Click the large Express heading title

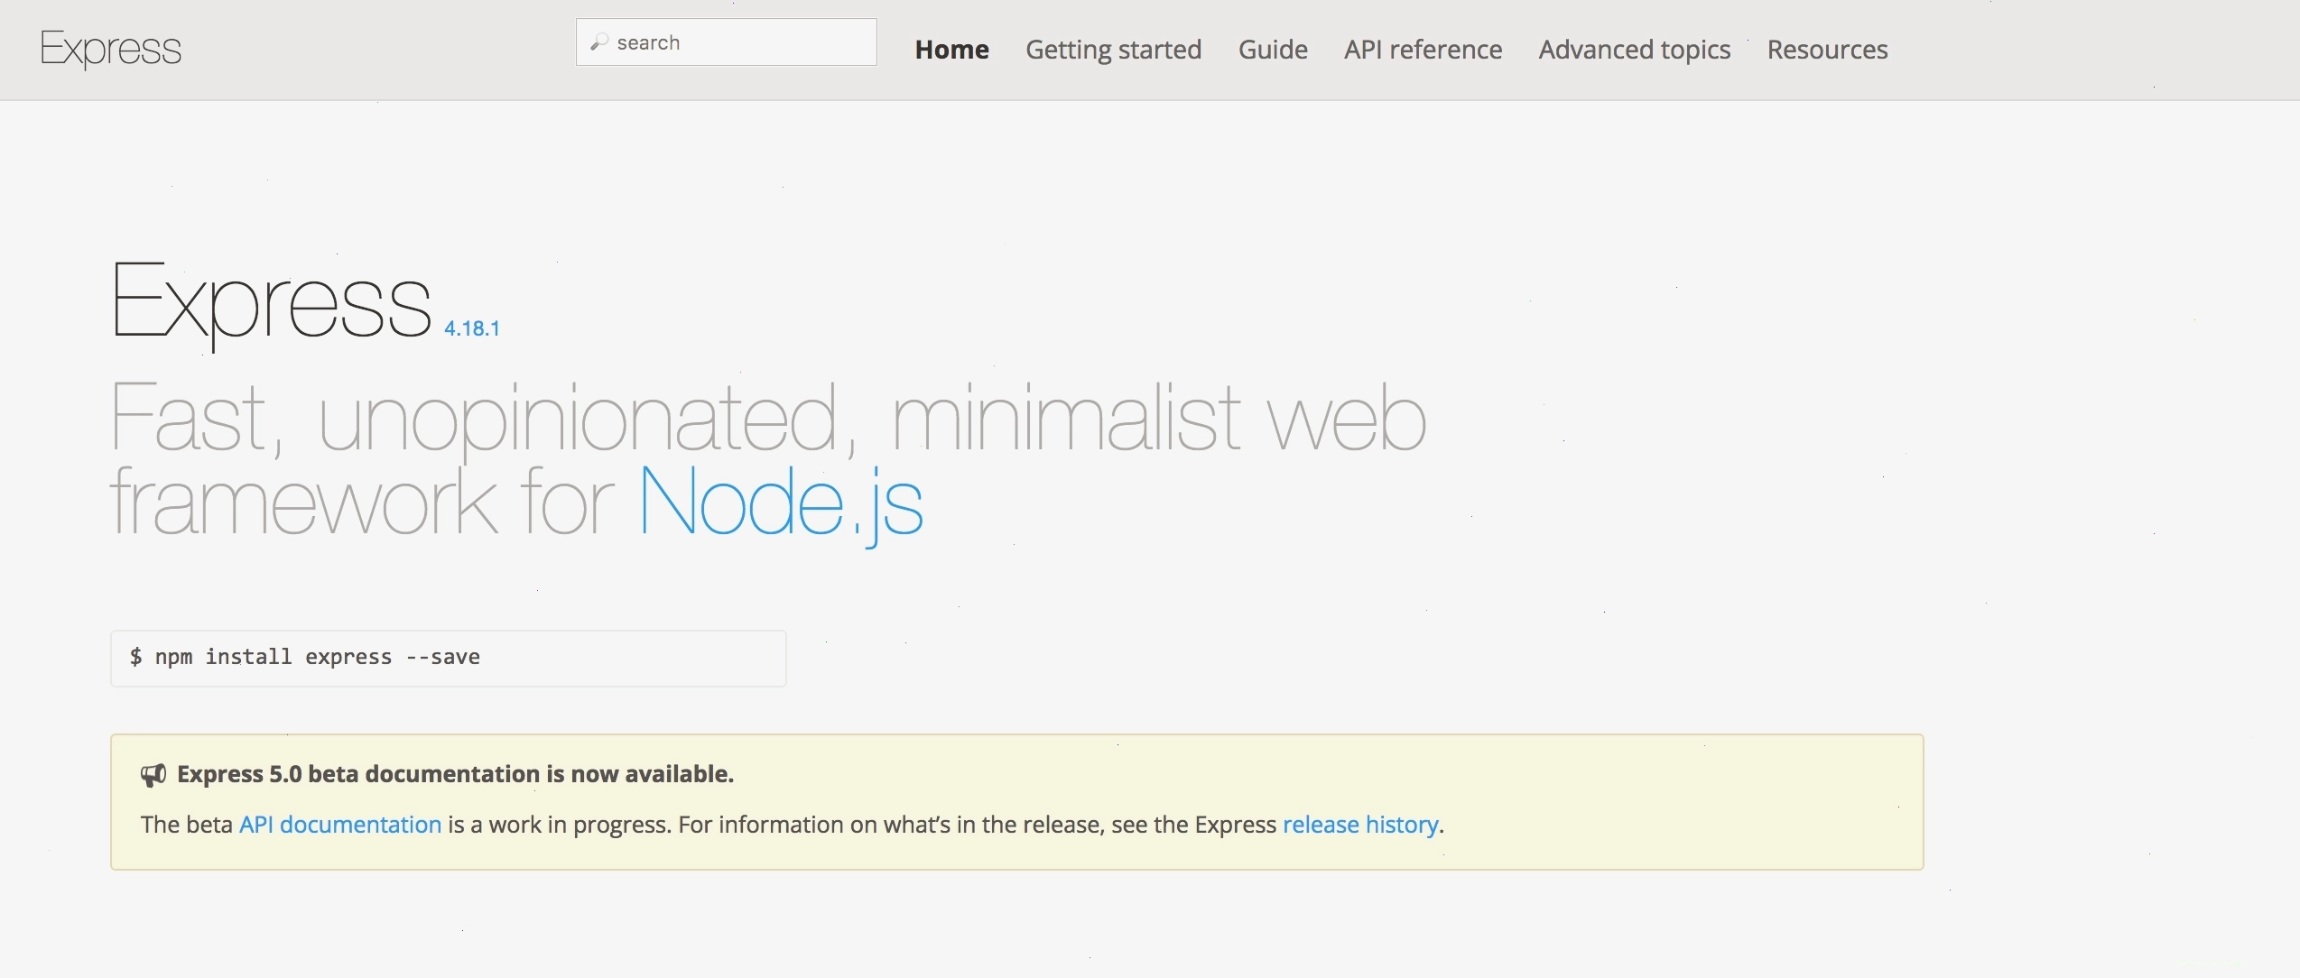(x=272, y=305)
